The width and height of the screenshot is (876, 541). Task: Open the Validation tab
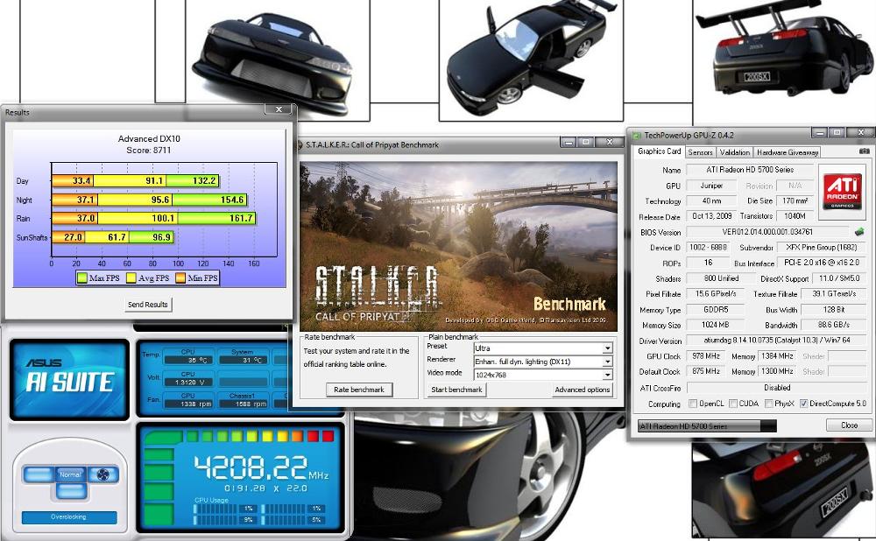pos(735,151)
